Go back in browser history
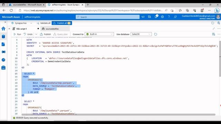 click(4, 10)
